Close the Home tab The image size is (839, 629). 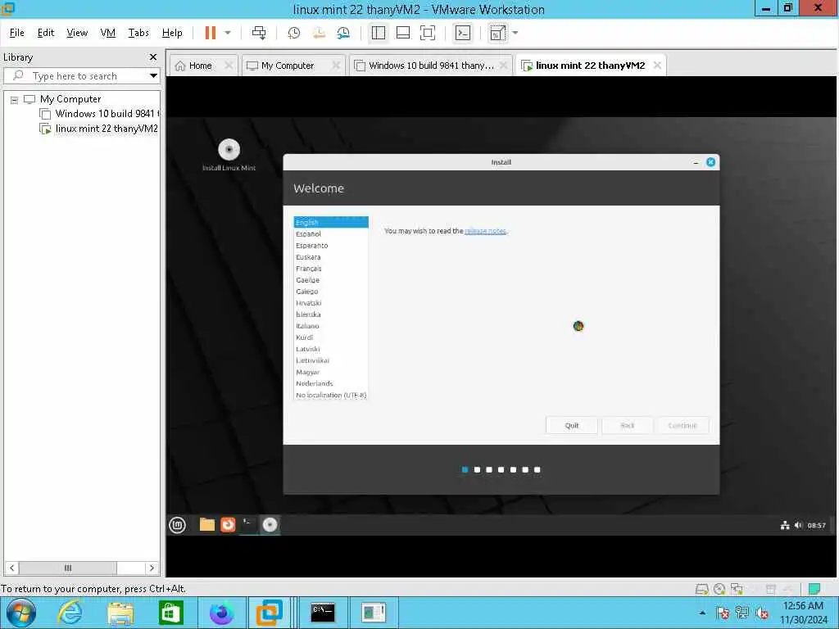point(229,66)
